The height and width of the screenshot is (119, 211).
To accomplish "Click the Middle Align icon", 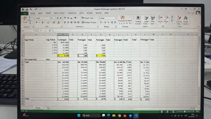I will 68,18.
